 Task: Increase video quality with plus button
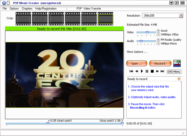point(158,31)
